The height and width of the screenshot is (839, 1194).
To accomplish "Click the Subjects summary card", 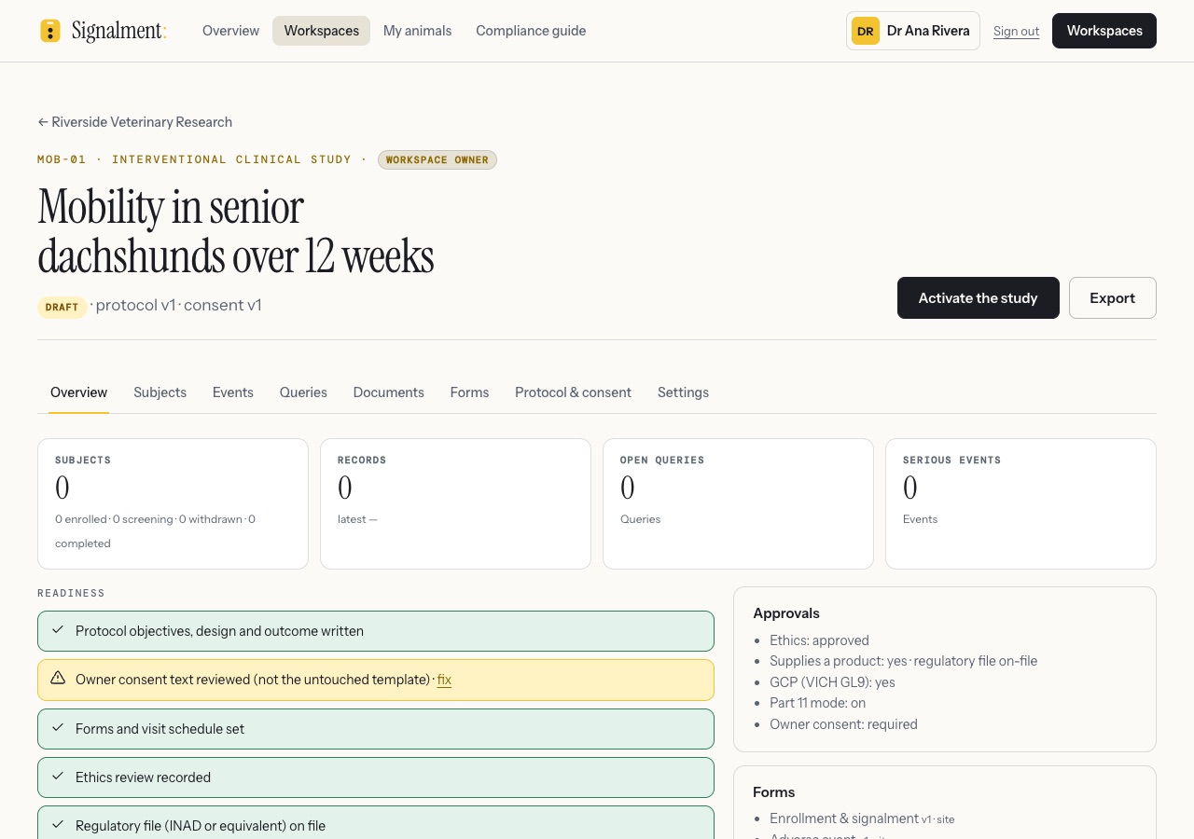I will click(x=173, y=503).
